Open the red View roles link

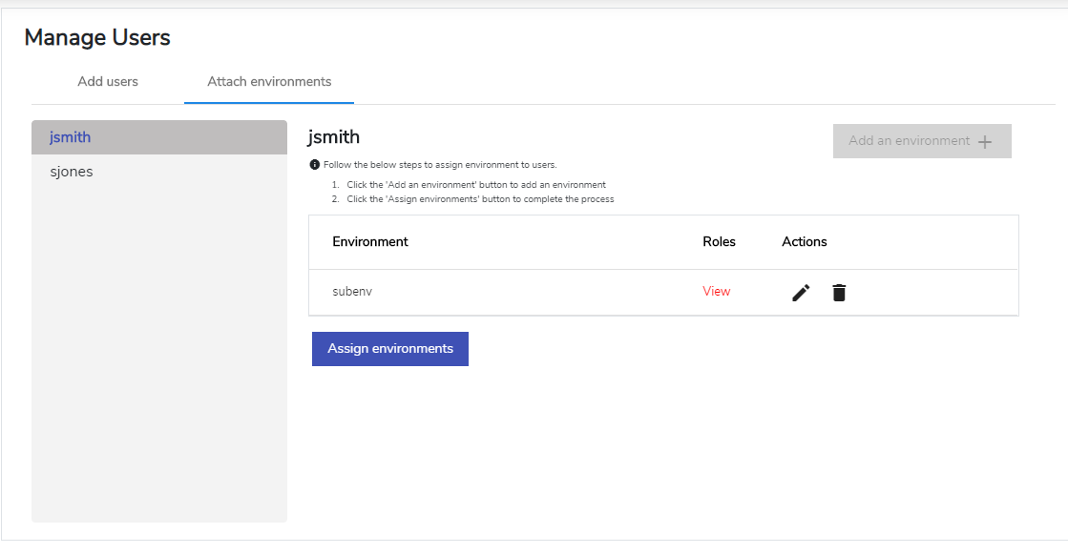(717, 291)
